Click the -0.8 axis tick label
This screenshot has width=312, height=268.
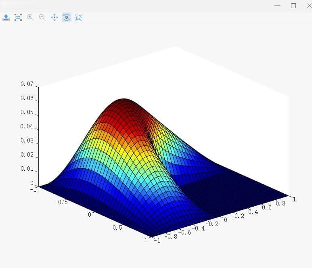171,236
